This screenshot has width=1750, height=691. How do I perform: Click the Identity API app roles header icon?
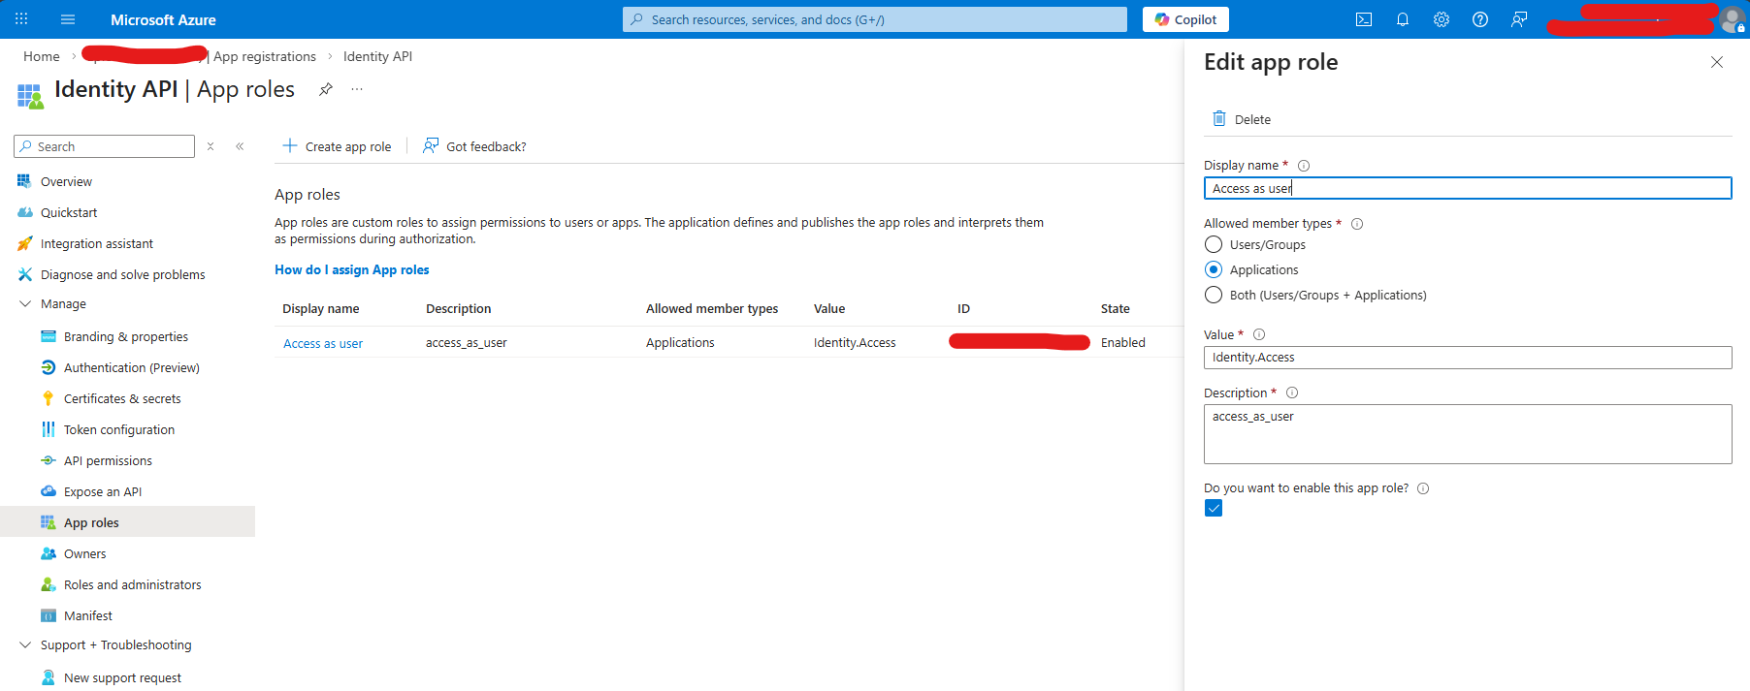(30, 96)
